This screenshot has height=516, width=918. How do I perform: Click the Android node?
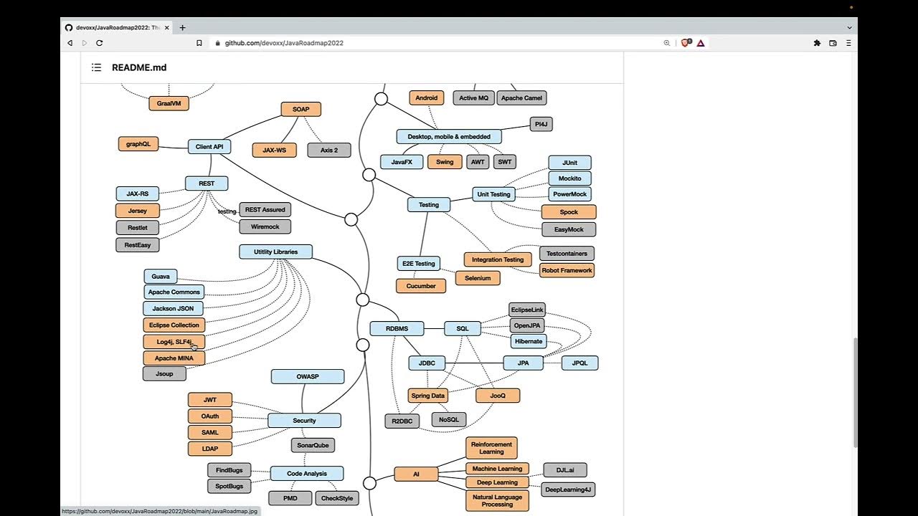point(427,97)
